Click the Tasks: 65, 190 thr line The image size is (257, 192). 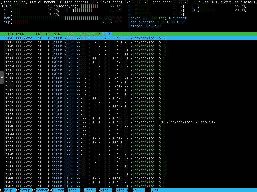[x=157, y=18]
